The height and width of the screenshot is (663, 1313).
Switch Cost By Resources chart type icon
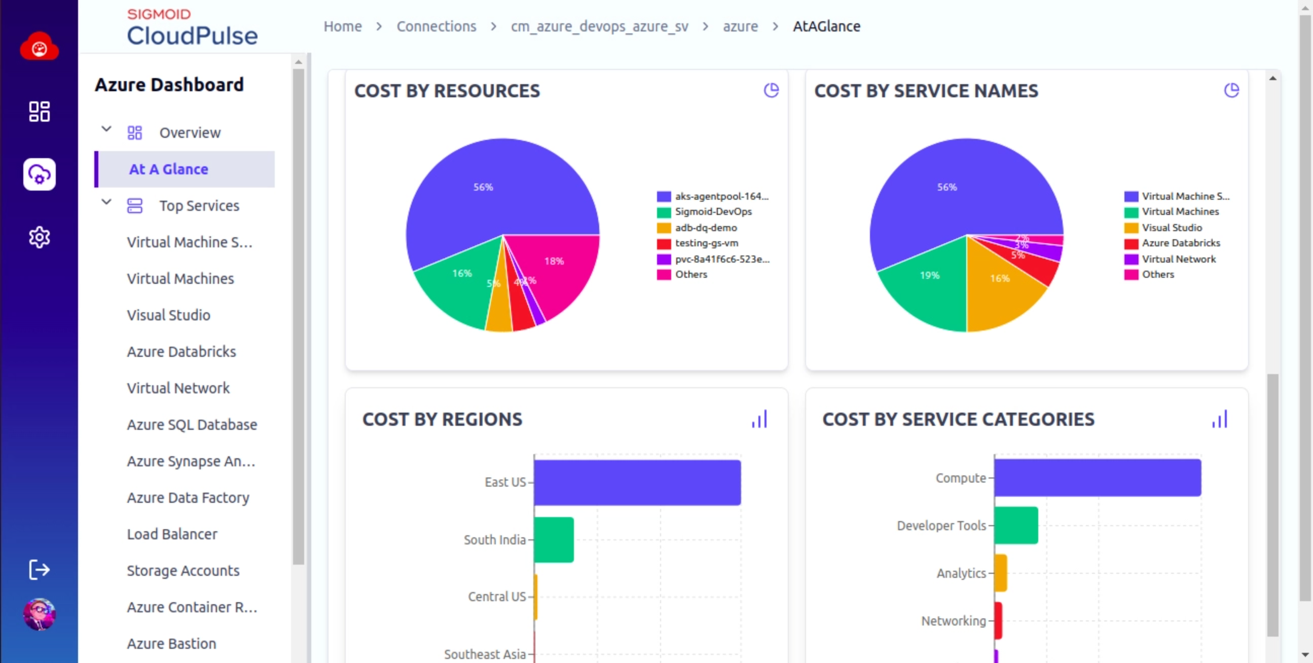(x=771, y=90)
